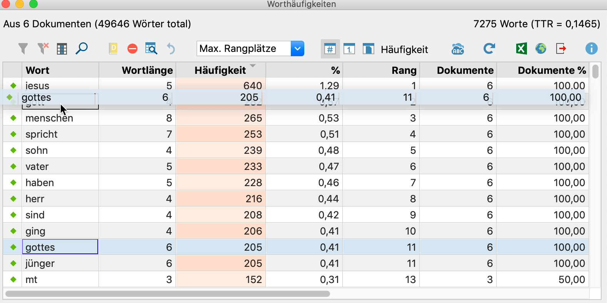
Task: Click the filter funnel icon
Action: [23, 49]
